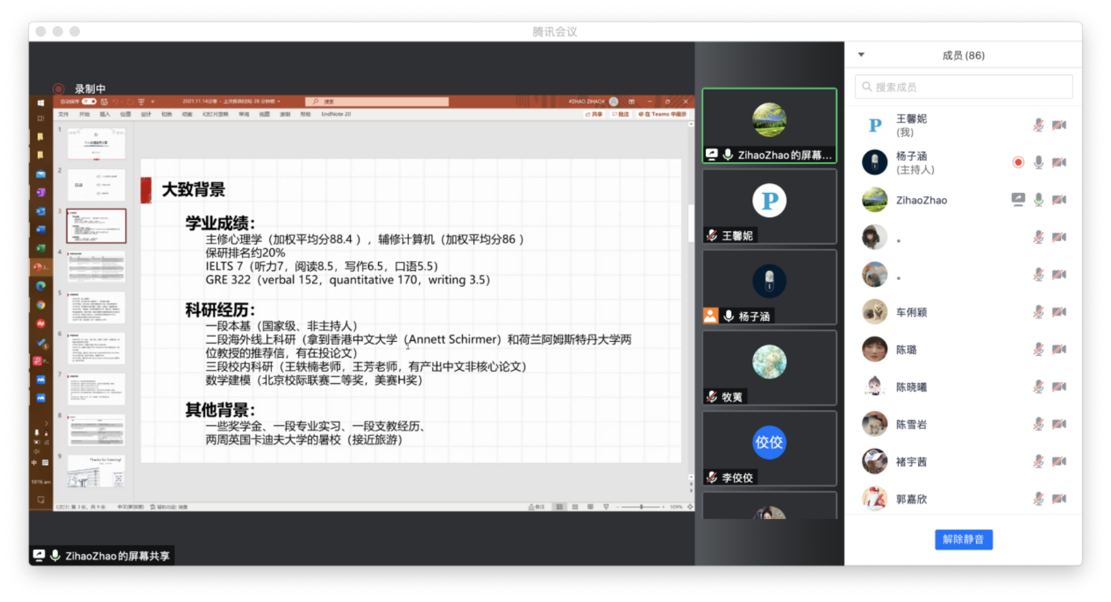Click slide sorter view icon in PowerPoint status bar
This screenshot has width=1111, height=602.
click(x=575, y=507)
